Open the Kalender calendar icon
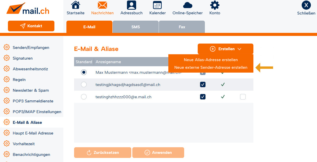317x162 pixels. (x=157, y=5)
